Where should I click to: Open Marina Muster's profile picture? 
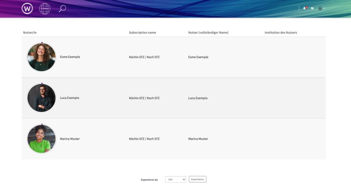[41, 139]
